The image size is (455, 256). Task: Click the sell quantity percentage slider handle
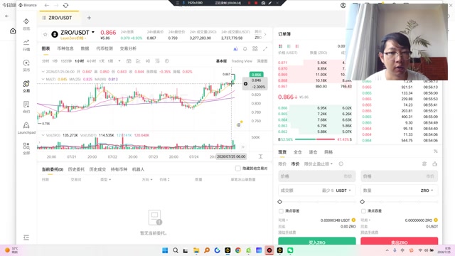coord(362,202)
